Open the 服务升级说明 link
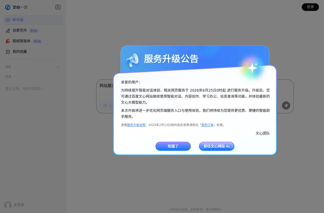324x213 pixels. (x=136, y=125)
